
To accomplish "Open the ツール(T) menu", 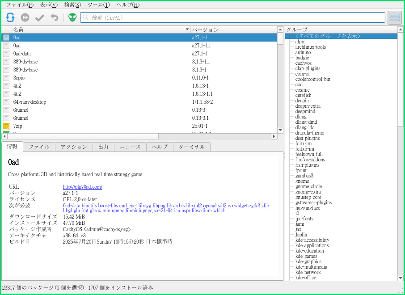I will pos(99,5).
